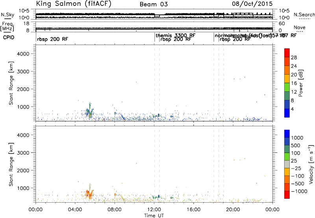Click the 4000 tick label on the velocity panel

pyautogui.click(x=23, y=135)
